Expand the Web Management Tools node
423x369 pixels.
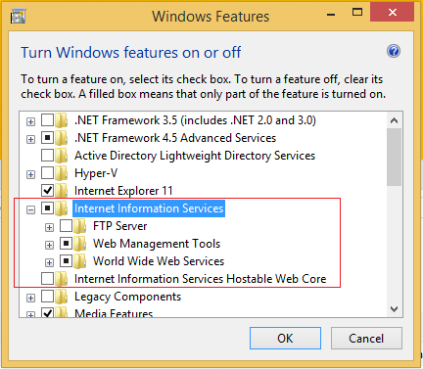(49, 245)
